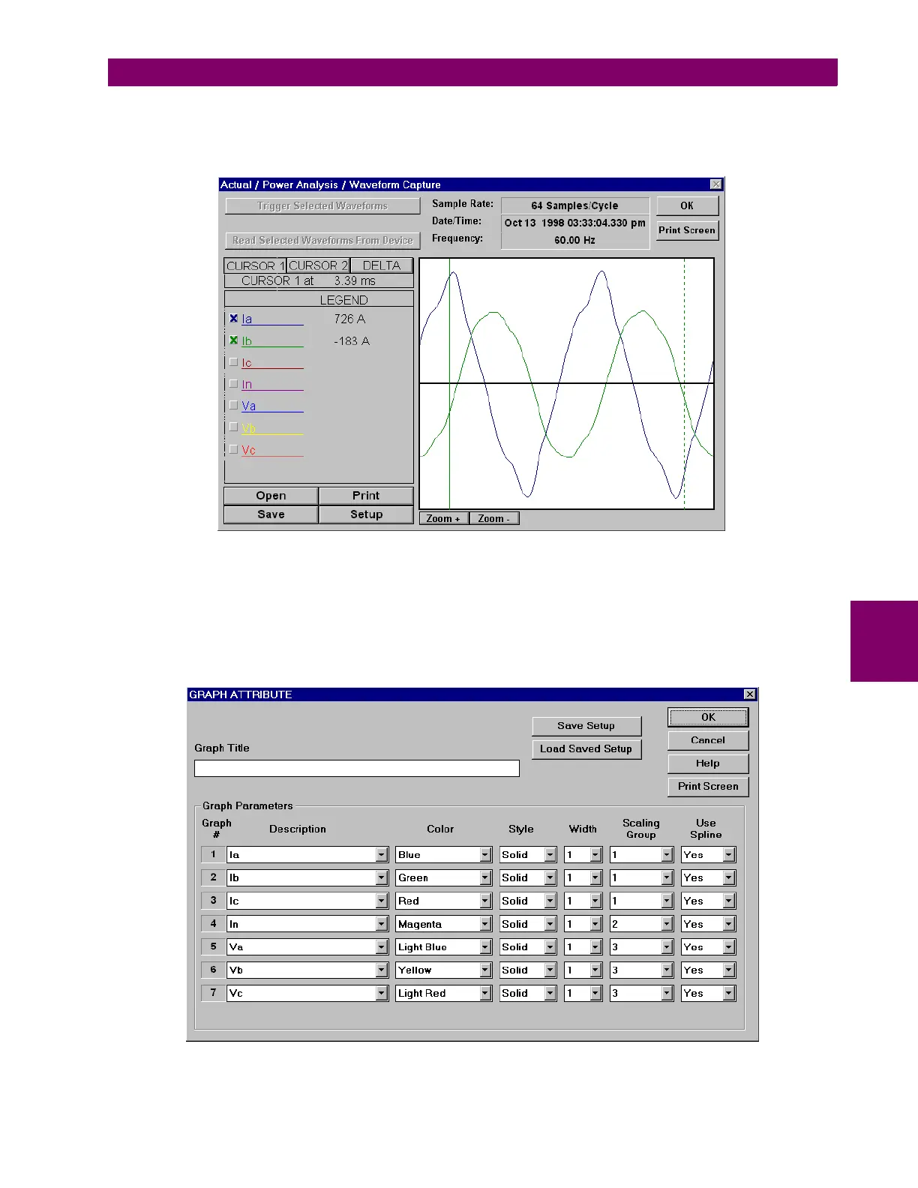Open a saved waveform file
Viewport: 918px width, 1188px height.
click(271, 496)
